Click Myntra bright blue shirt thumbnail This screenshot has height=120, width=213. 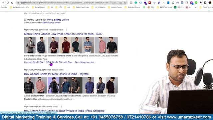(89, 85)
